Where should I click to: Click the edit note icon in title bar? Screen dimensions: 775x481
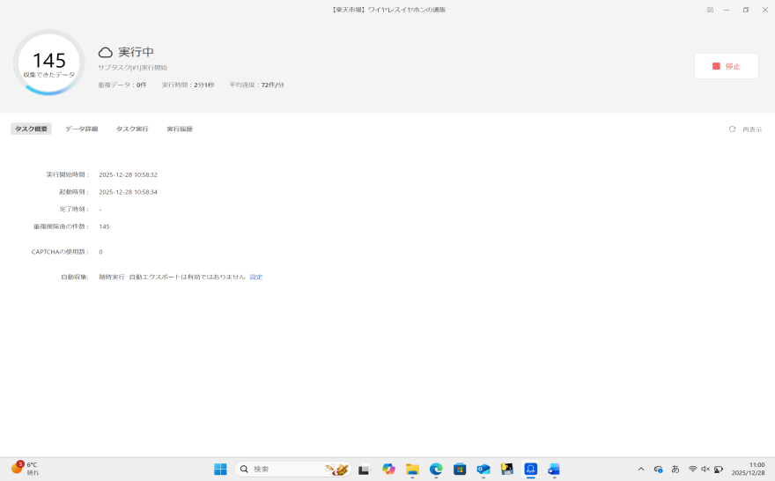click(710, 10)
